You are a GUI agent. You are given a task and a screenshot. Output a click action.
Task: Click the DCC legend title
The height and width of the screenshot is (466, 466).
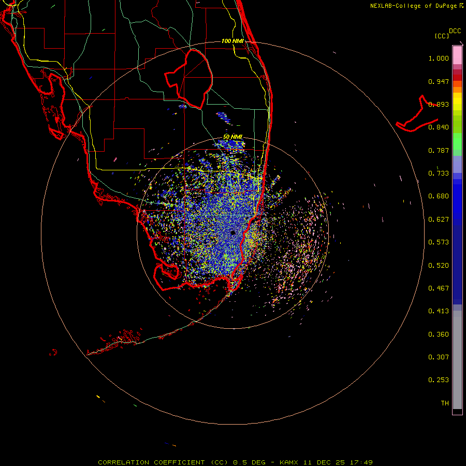click(455, 31)
